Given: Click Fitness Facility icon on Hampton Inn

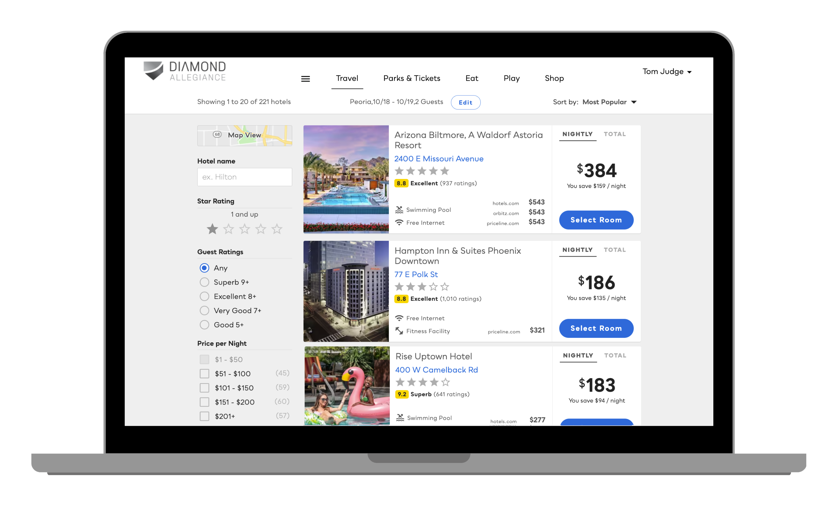Looking at the screenshot, I should tap(399, 331).
